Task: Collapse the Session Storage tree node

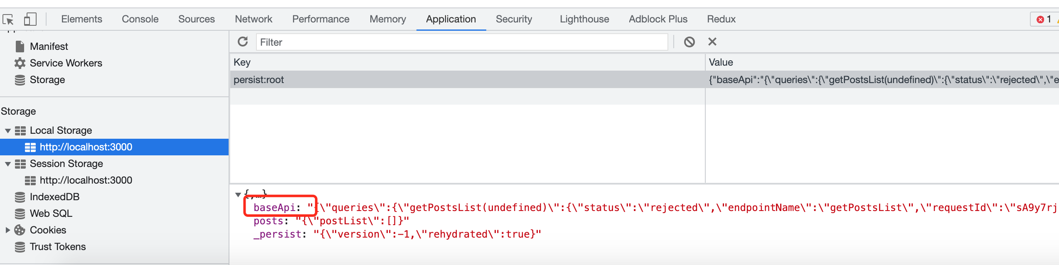Action: point(7,164)
